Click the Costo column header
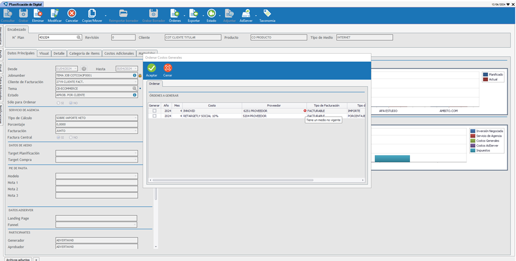 [x=212, y=105]
